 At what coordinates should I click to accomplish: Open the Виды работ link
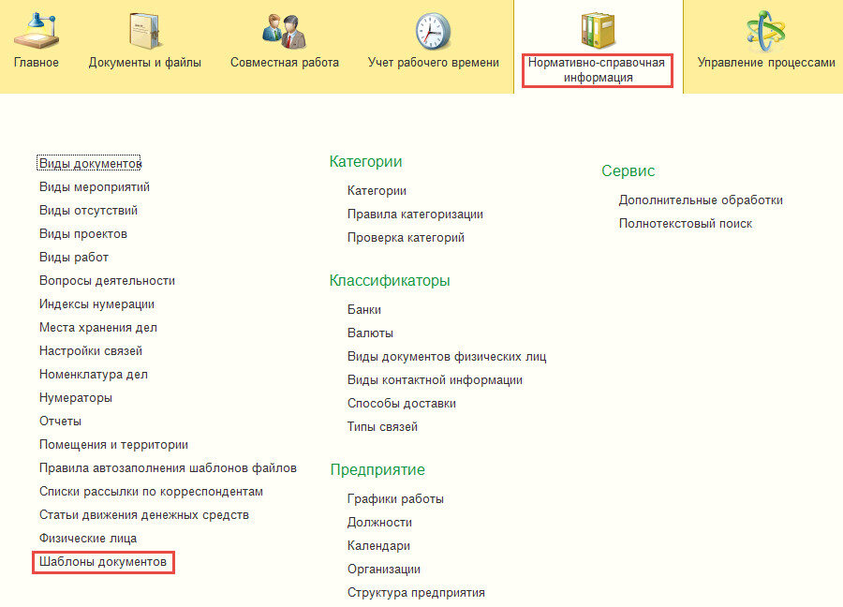click(74, 257)
